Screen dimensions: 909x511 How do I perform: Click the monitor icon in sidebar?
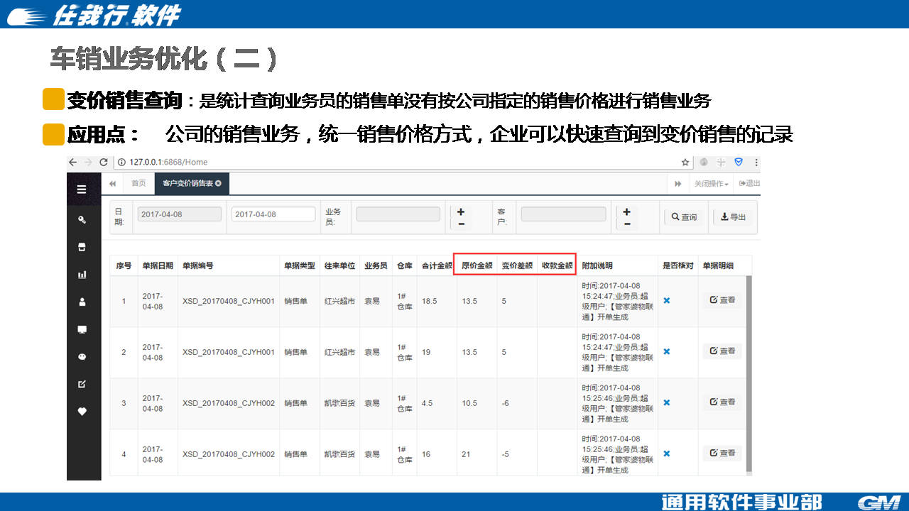click(x=82, y=329)
